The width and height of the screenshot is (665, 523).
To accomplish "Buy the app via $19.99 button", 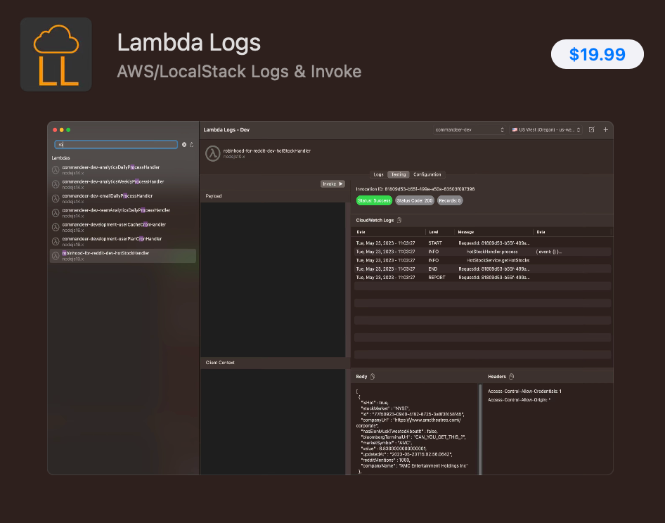I will pyautogui.click(x=597, y=54).
